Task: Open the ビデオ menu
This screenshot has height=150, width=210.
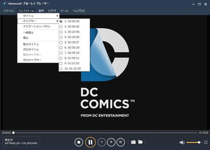Action: [x=52, y=11]
